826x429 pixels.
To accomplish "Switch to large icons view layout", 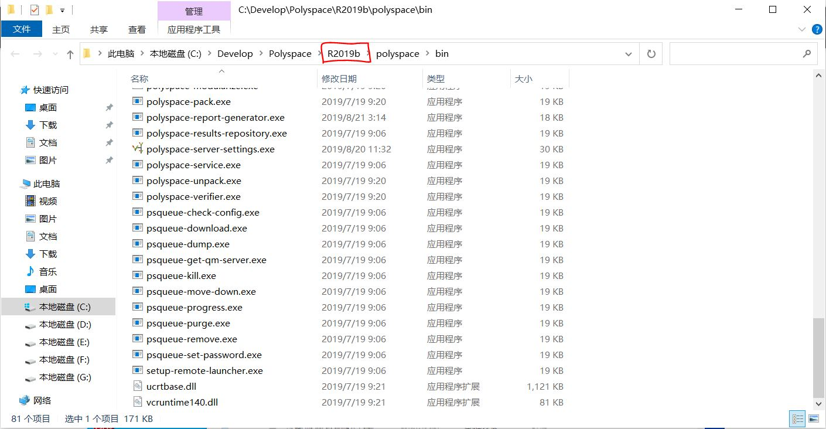I will [814, 418].
